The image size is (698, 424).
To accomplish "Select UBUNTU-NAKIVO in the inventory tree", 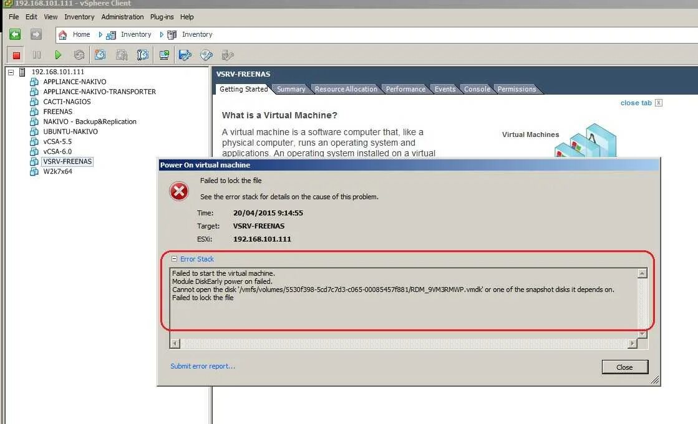I will click(x=70, y=131).
